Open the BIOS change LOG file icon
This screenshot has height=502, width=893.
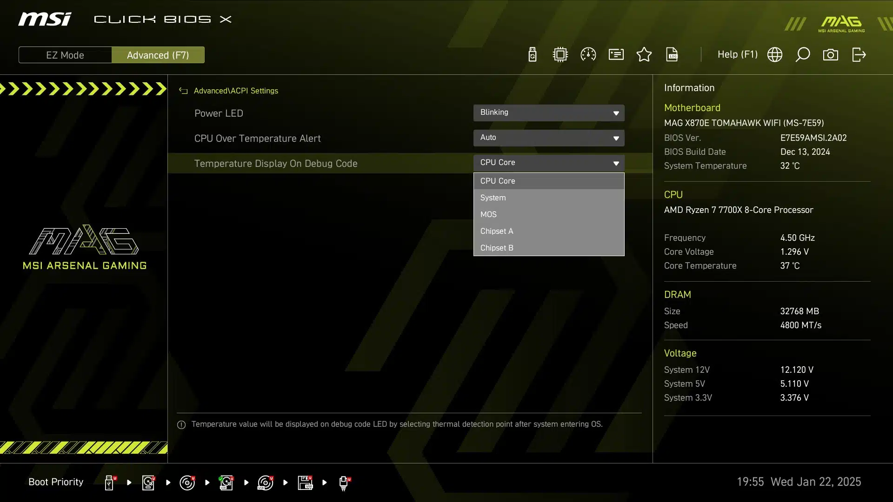pyautogui.click(x=672, y=54)
